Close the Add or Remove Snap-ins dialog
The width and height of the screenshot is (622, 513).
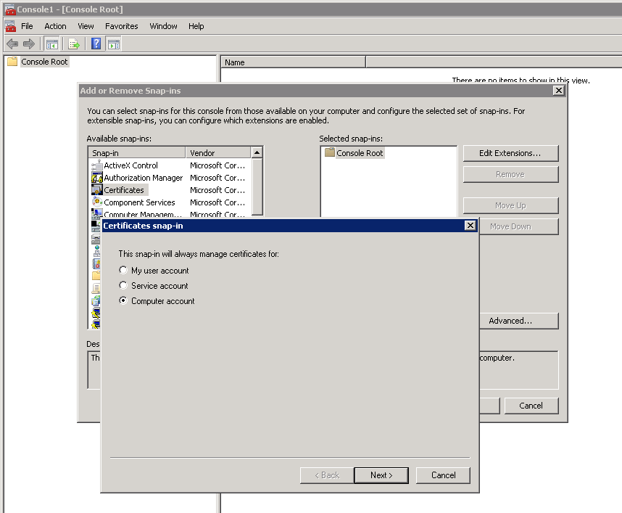[558, 91]
